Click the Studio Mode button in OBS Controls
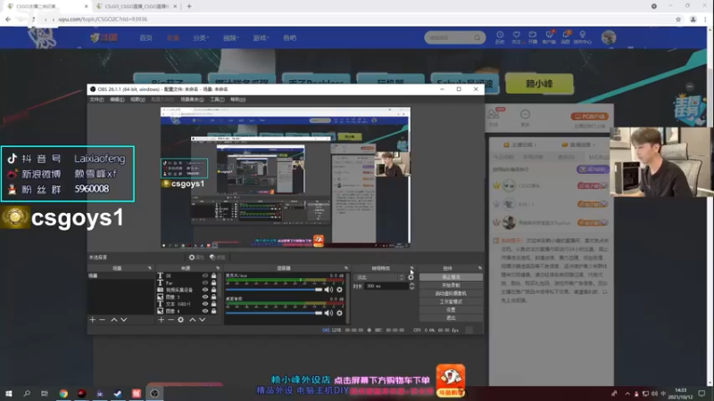This screenshot has width=714, height=401. click(451, 301)
